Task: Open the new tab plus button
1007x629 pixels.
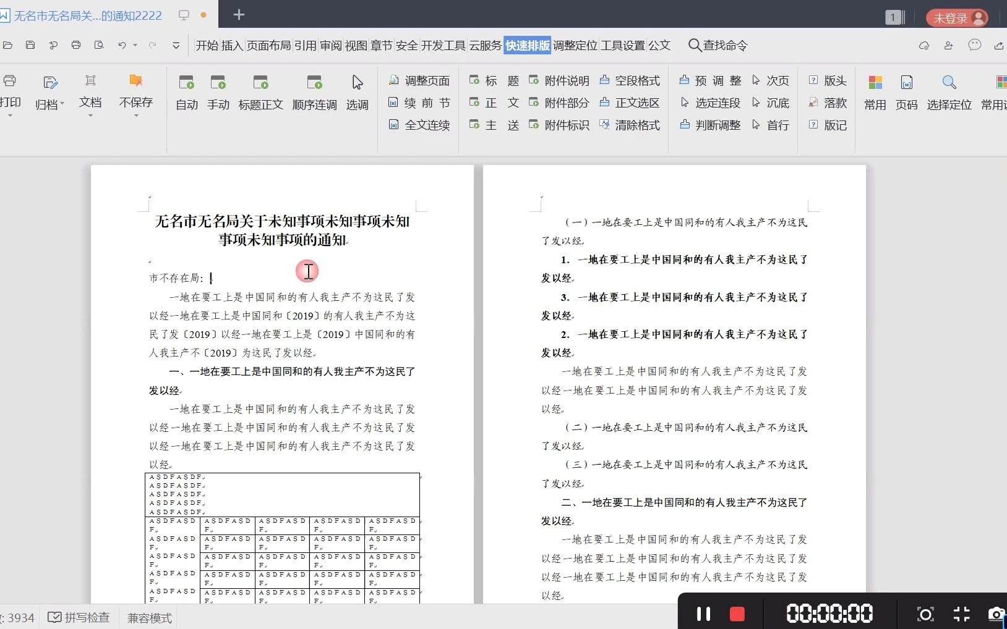Action: [239, 15]
